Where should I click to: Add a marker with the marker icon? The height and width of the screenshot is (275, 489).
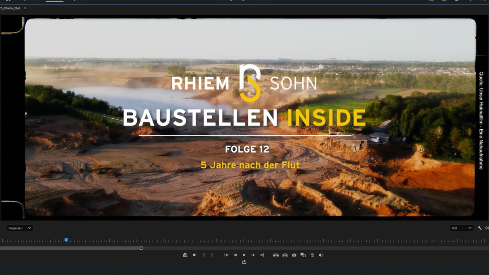[x=194, y=255]
